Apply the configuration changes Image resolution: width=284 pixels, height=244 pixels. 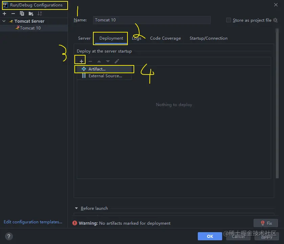(x=267, y=236)
